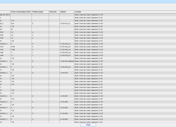Viewport: 176px width, 127px height.
Task: Click first row's Location cell
Action: click(x=125, y=15)
